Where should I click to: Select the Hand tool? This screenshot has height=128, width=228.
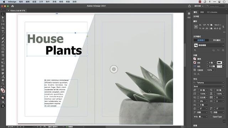coord(3,80)
